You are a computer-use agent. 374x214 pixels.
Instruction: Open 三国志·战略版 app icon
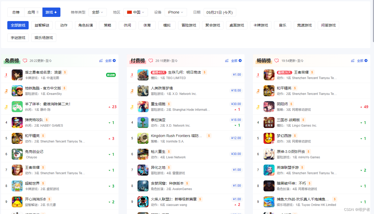tap(269, 122)
